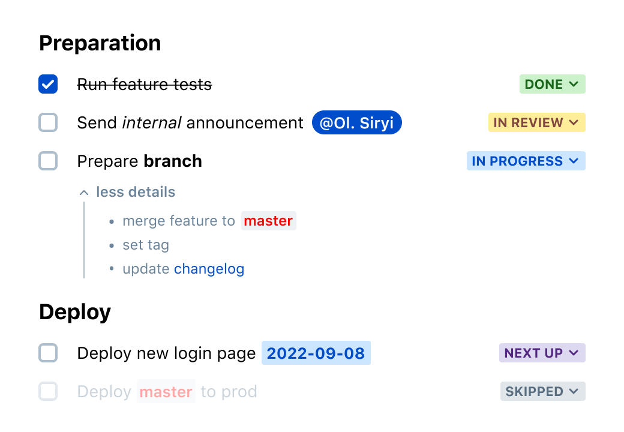
Task: Open the changelog link
Action: (x=209, y=269)
